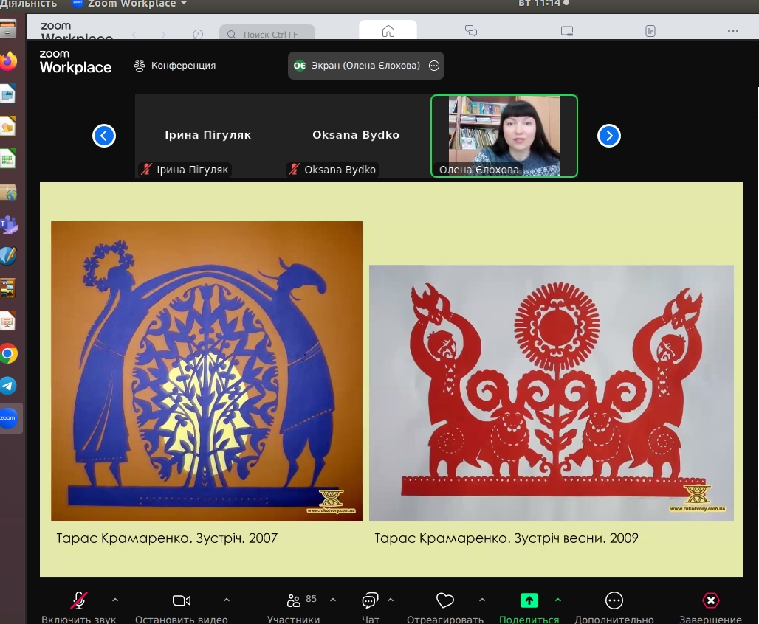Open Дополнительно more options menu

tap(614, 606)
